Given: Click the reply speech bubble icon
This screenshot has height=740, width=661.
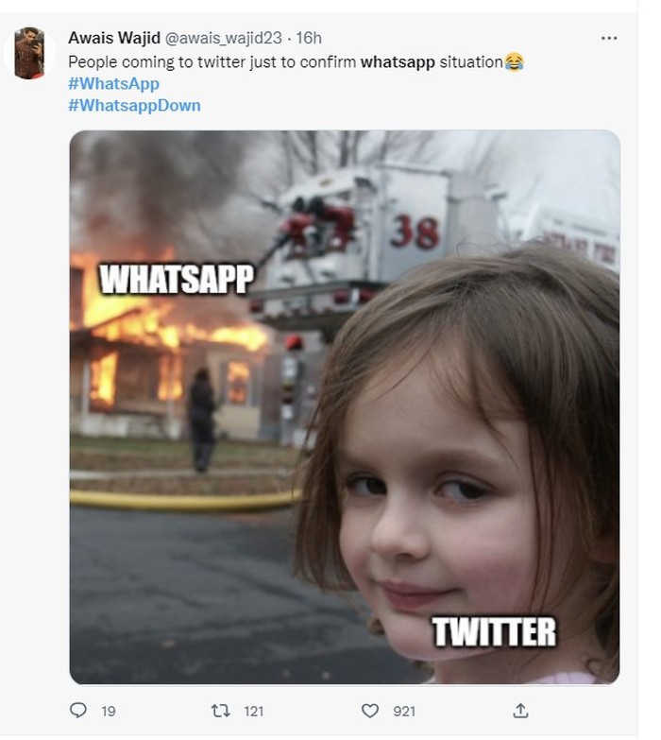Looking at the screenshot, I should pyautogui.click(x=77, y=711).
